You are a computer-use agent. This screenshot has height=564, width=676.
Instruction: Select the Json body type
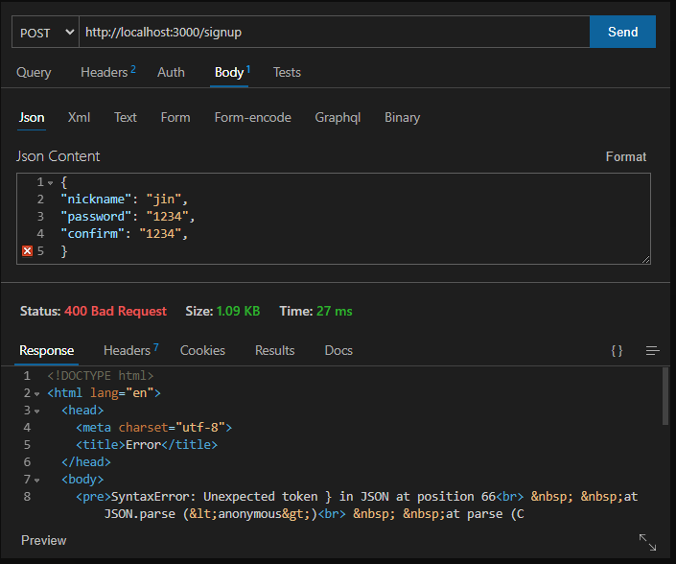click(x=32, y=117)
